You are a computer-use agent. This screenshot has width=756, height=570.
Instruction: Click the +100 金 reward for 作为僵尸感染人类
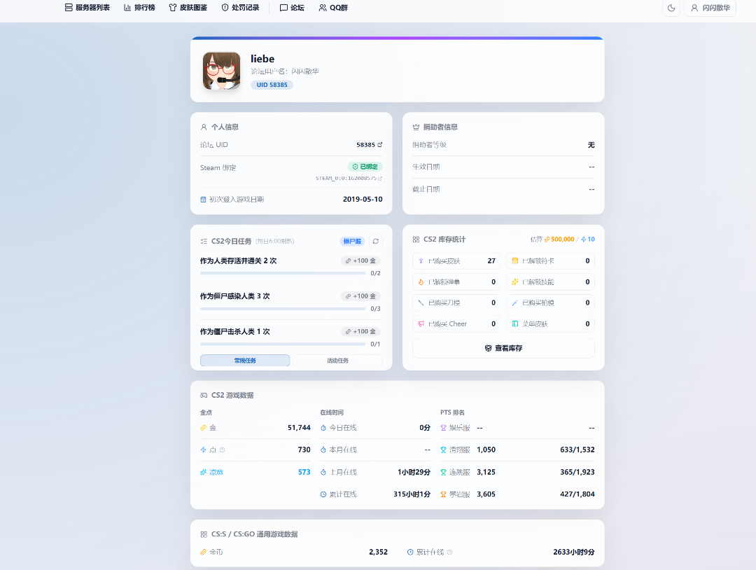coord(360,296)
